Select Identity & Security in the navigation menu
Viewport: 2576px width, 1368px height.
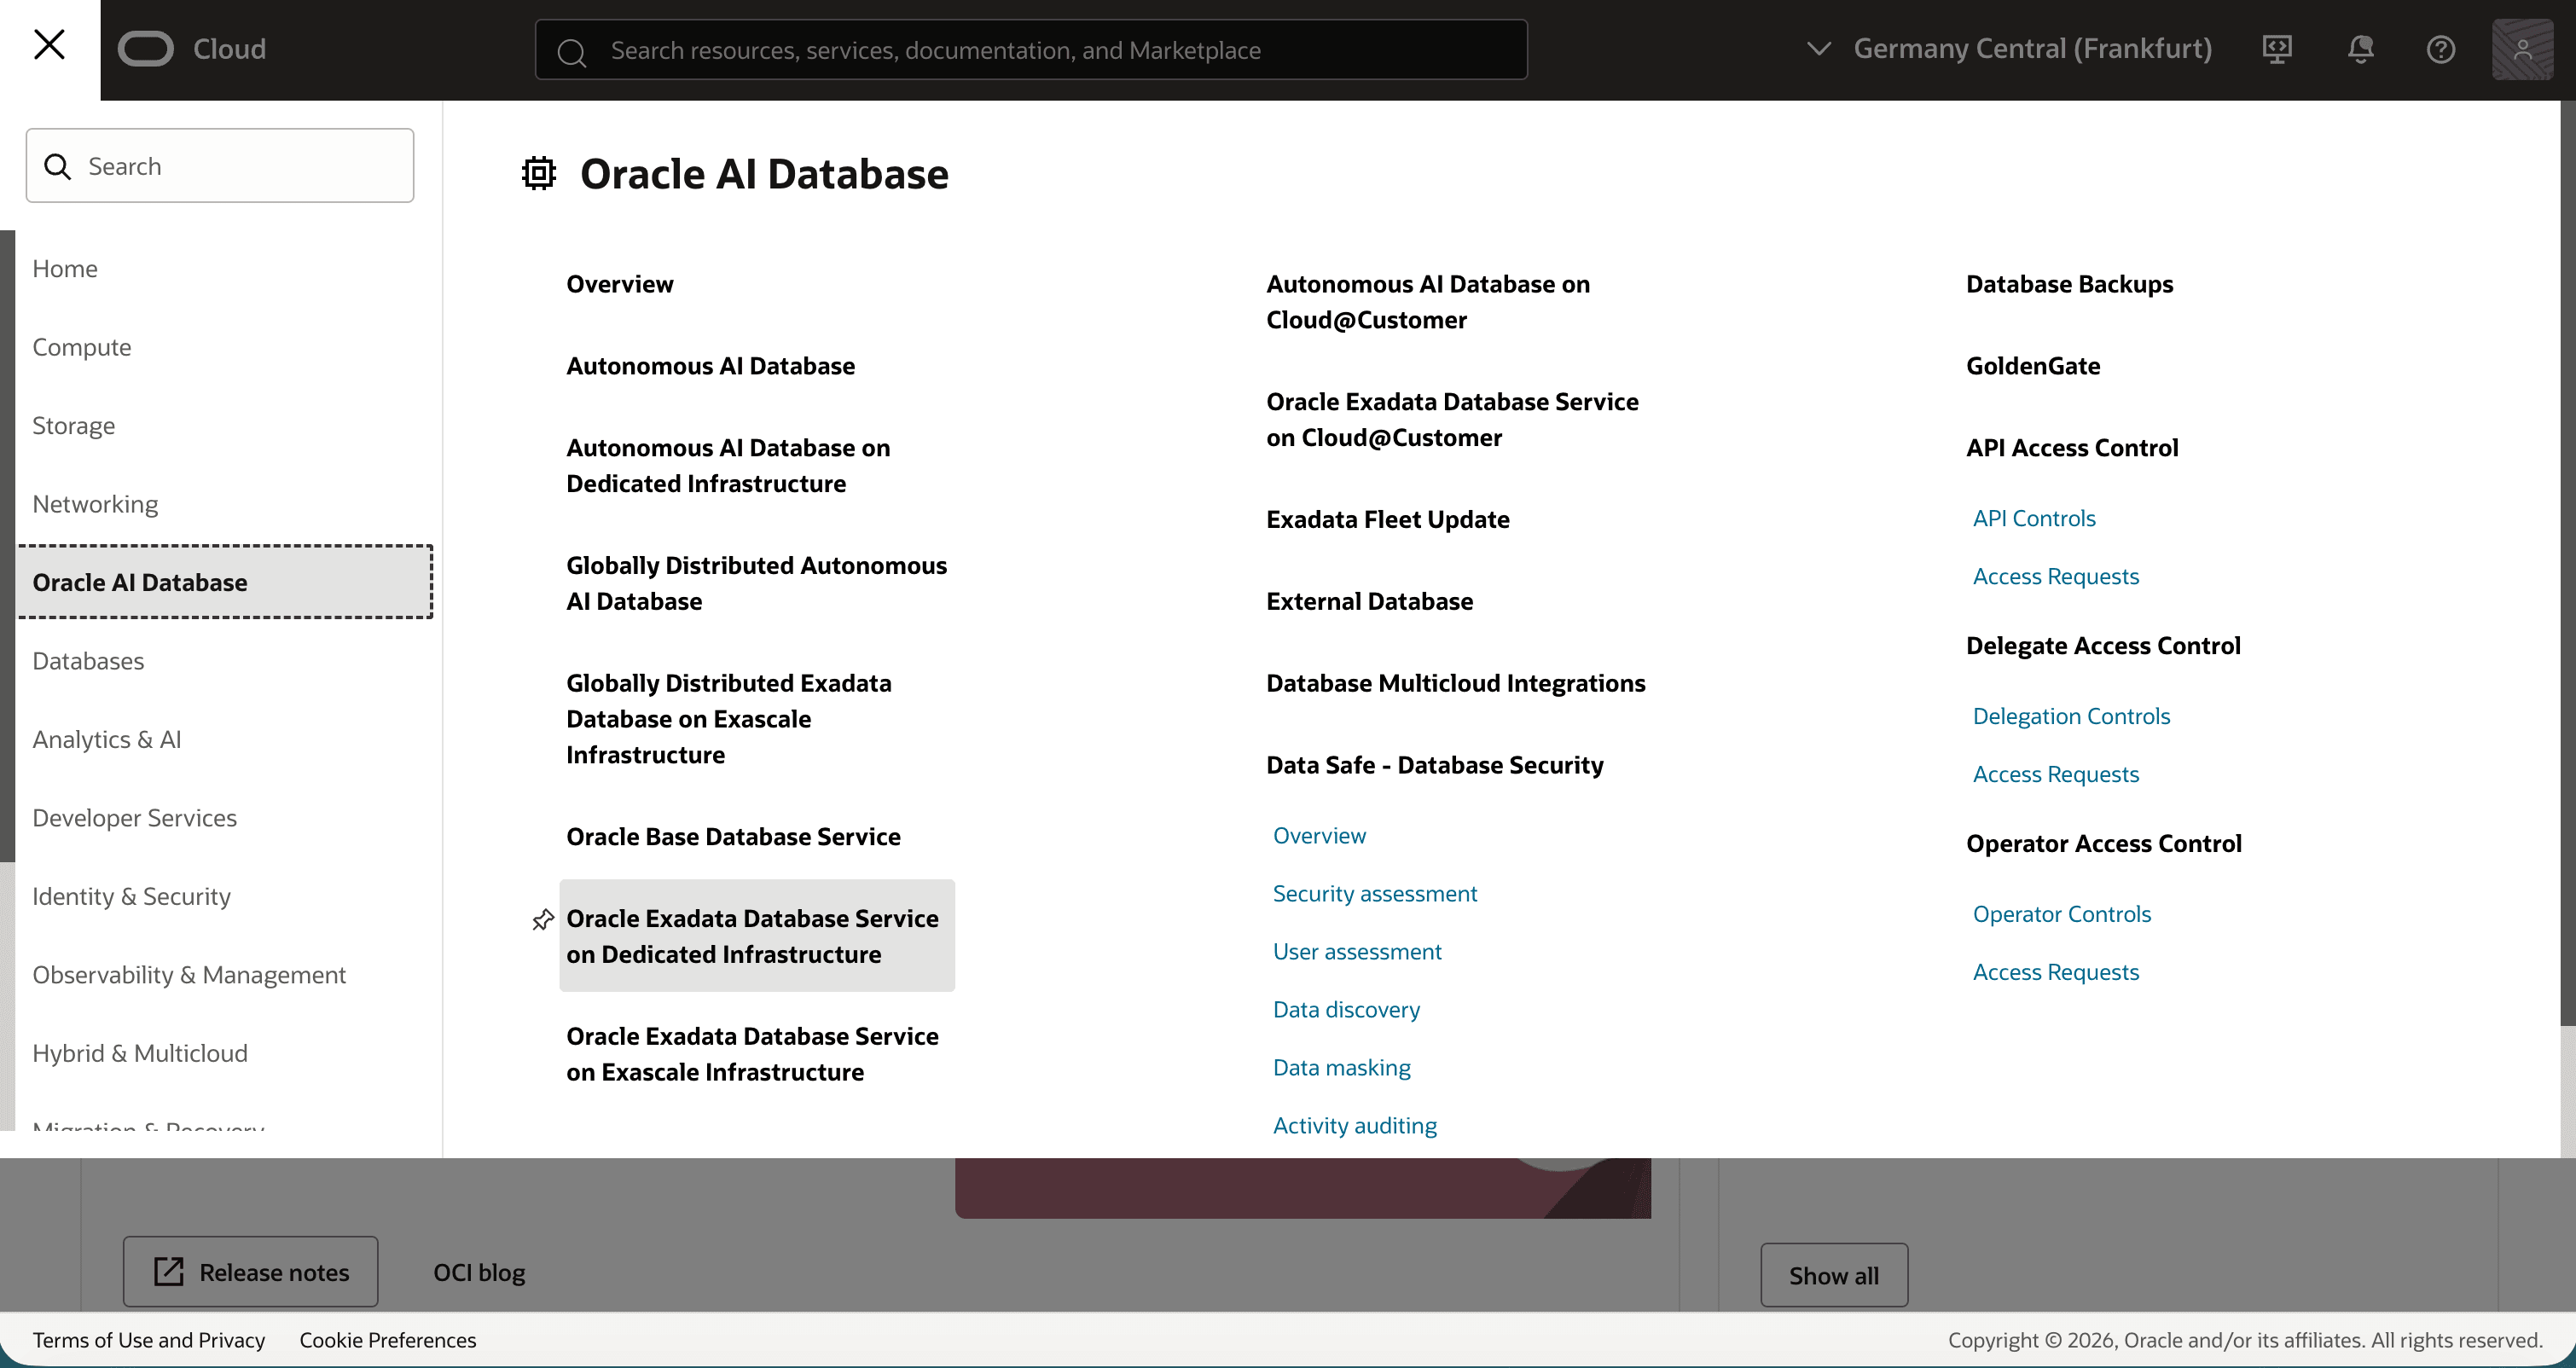(x=132, y=896)
